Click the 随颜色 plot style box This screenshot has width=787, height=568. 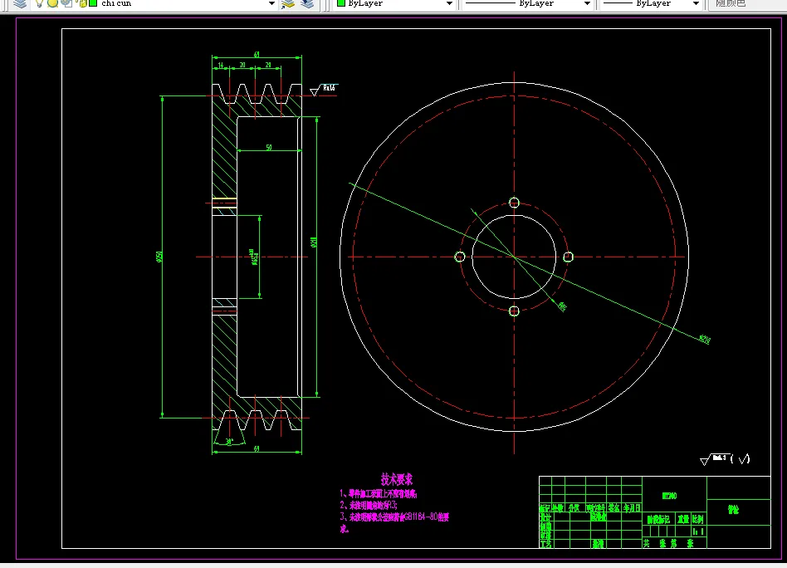[x=747, y=3]
